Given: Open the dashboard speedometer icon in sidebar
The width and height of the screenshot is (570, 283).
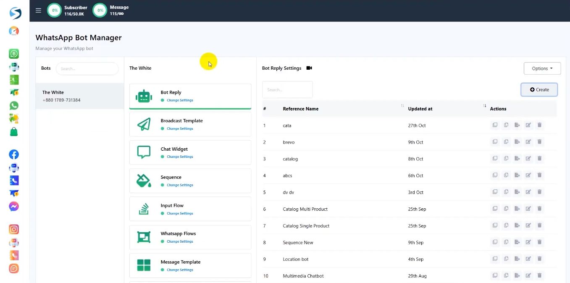Looking at the screenshot, I should 14,31.
